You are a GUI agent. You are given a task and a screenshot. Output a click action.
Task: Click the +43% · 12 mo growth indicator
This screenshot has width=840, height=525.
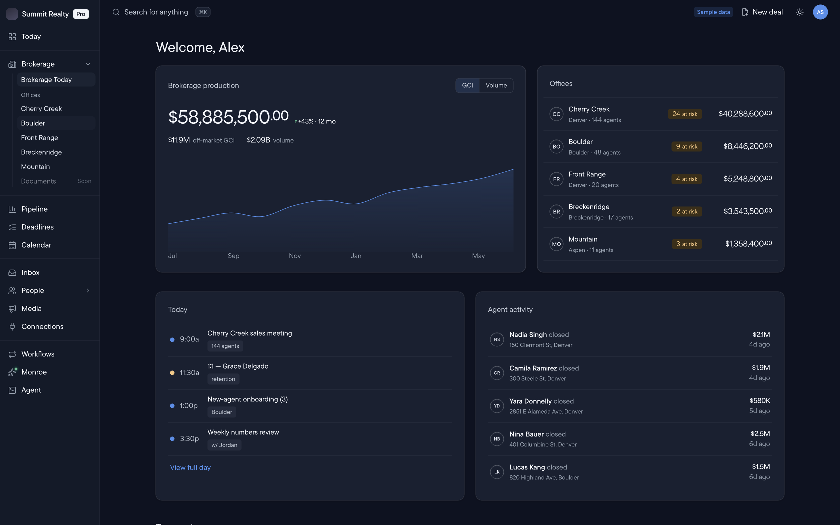click(315, 121)
